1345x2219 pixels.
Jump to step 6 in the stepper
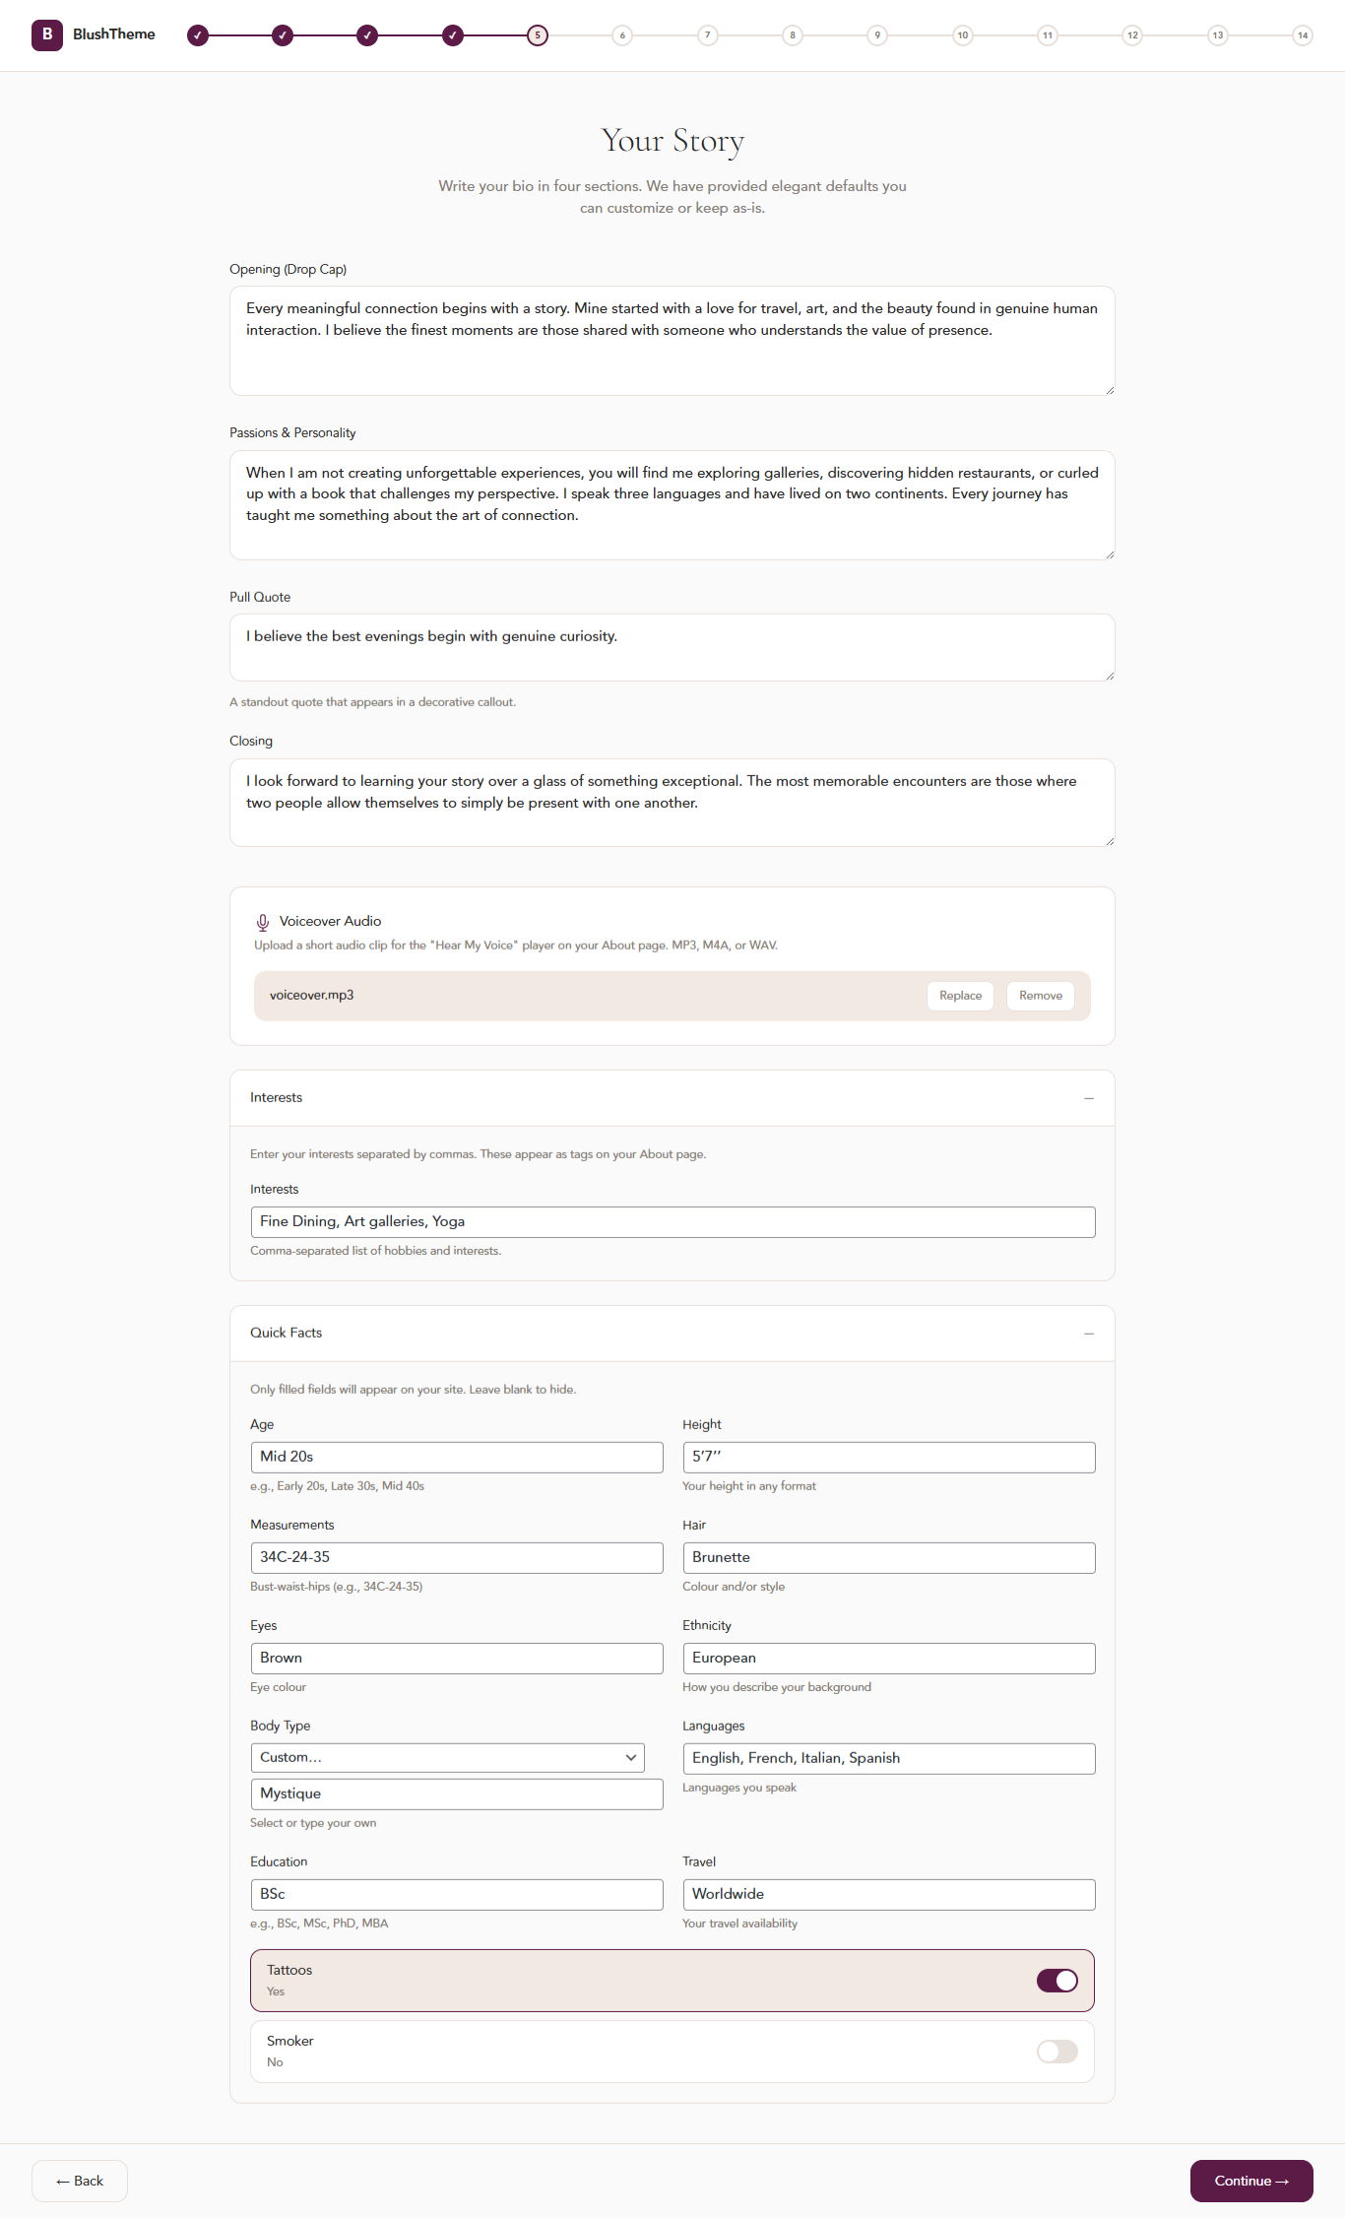[x=622, y=34]
